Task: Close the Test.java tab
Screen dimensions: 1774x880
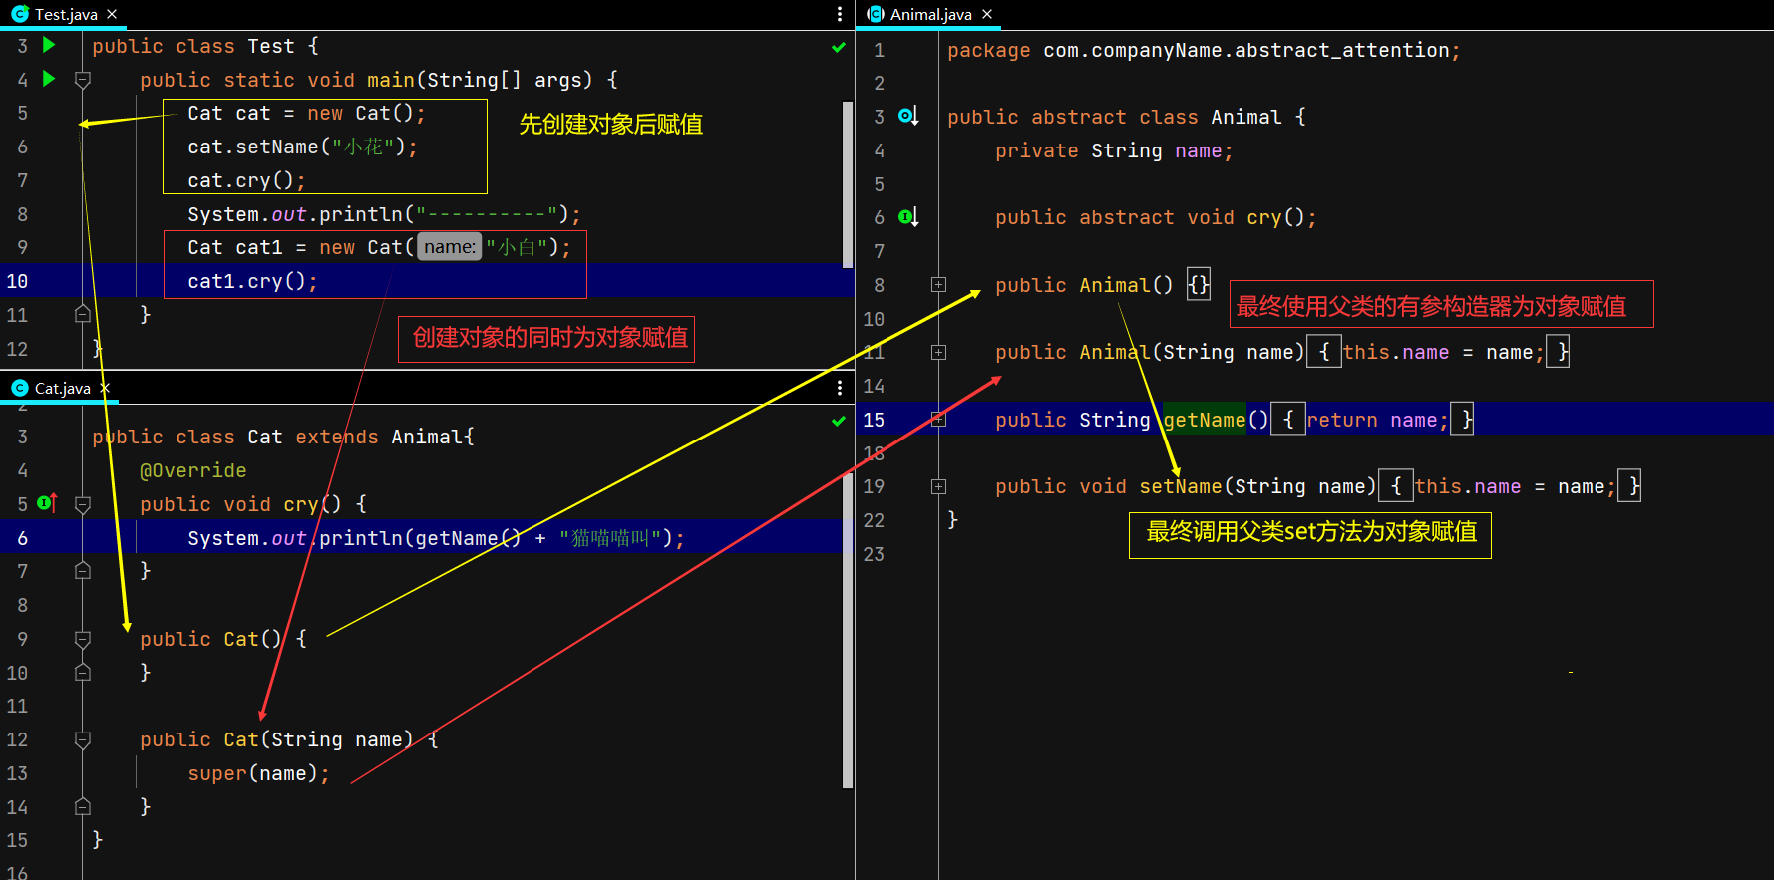Action: pos(112,14)
